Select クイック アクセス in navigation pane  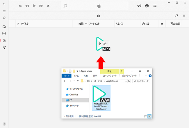pyautogui.click(x=76, y=89)
